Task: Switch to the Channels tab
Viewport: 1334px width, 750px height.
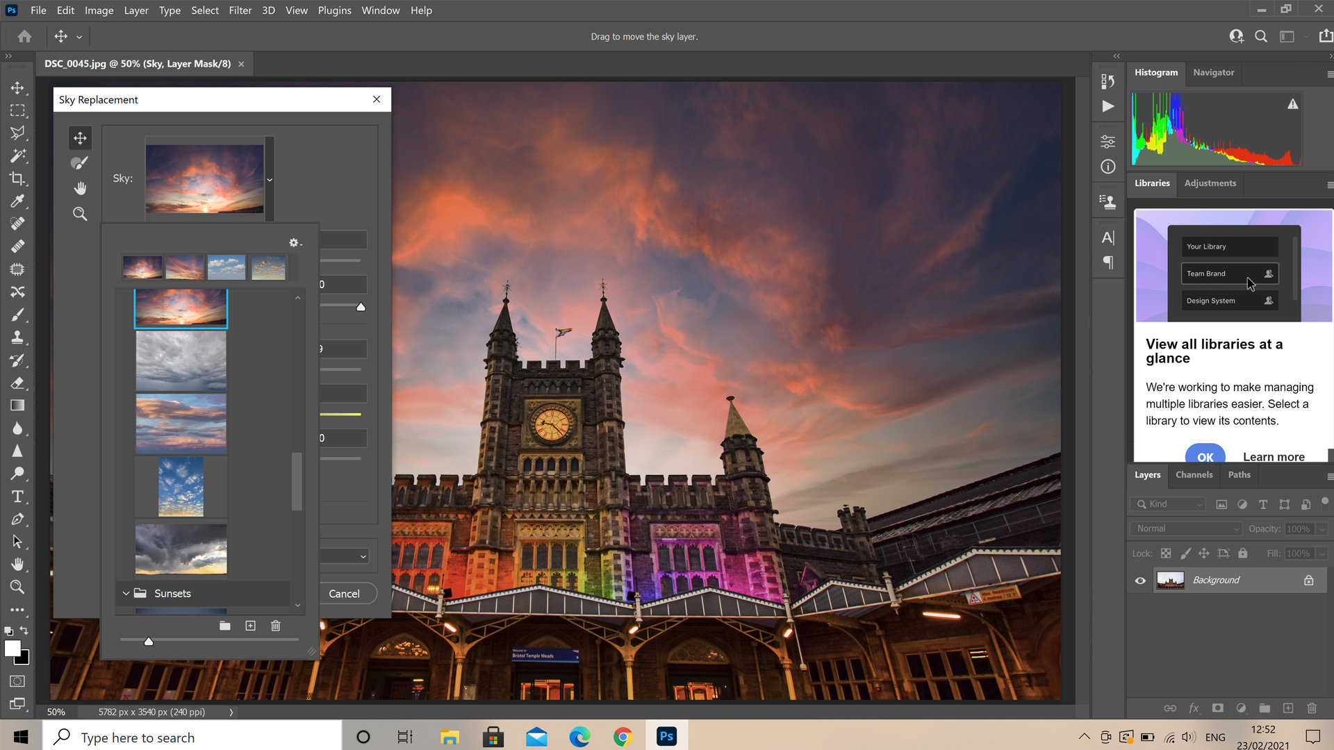Action: (x=1194, y=474)
